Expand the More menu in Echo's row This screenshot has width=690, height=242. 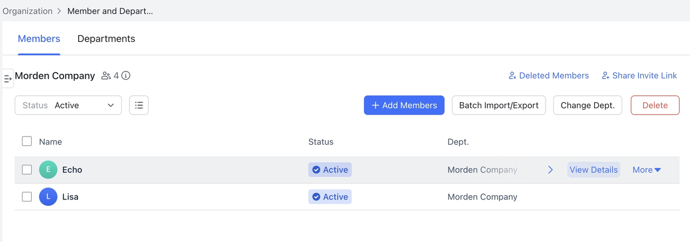646,170
